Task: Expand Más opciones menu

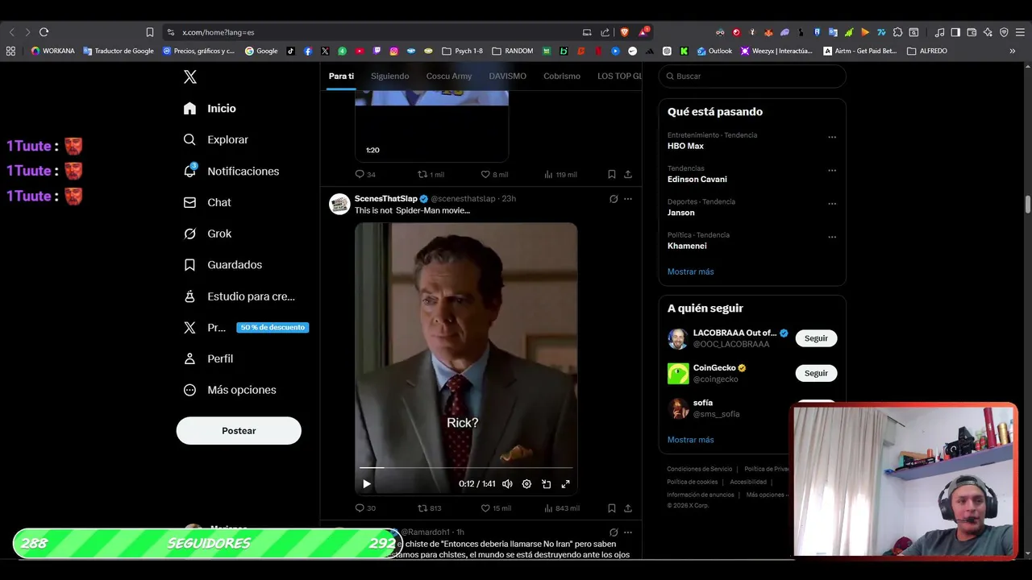Action: pos(230,390)
